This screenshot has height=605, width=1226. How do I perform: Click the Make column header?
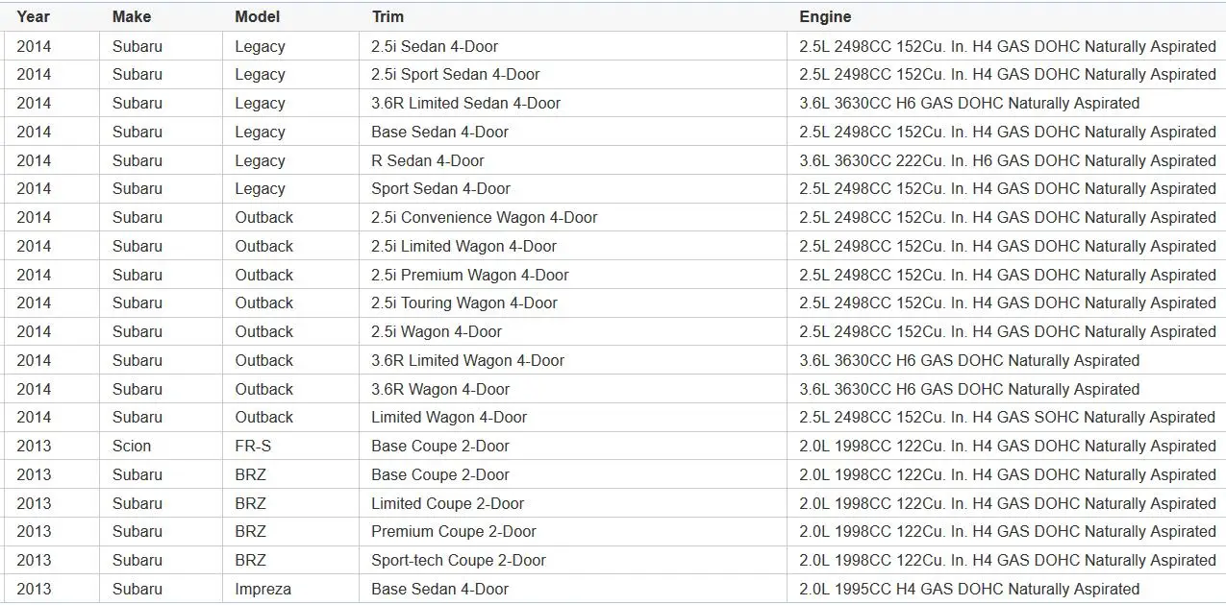point(162,16)
